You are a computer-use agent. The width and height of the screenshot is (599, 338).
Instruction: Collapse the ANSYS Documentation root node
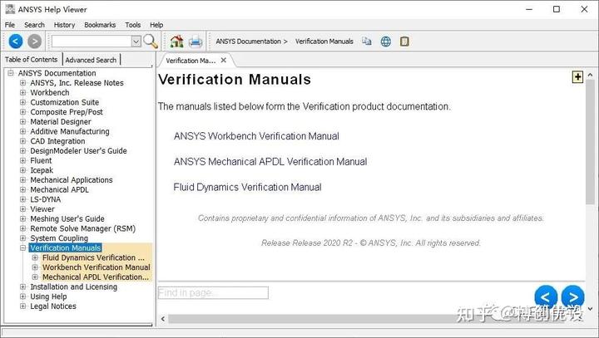tap(11, 73)
